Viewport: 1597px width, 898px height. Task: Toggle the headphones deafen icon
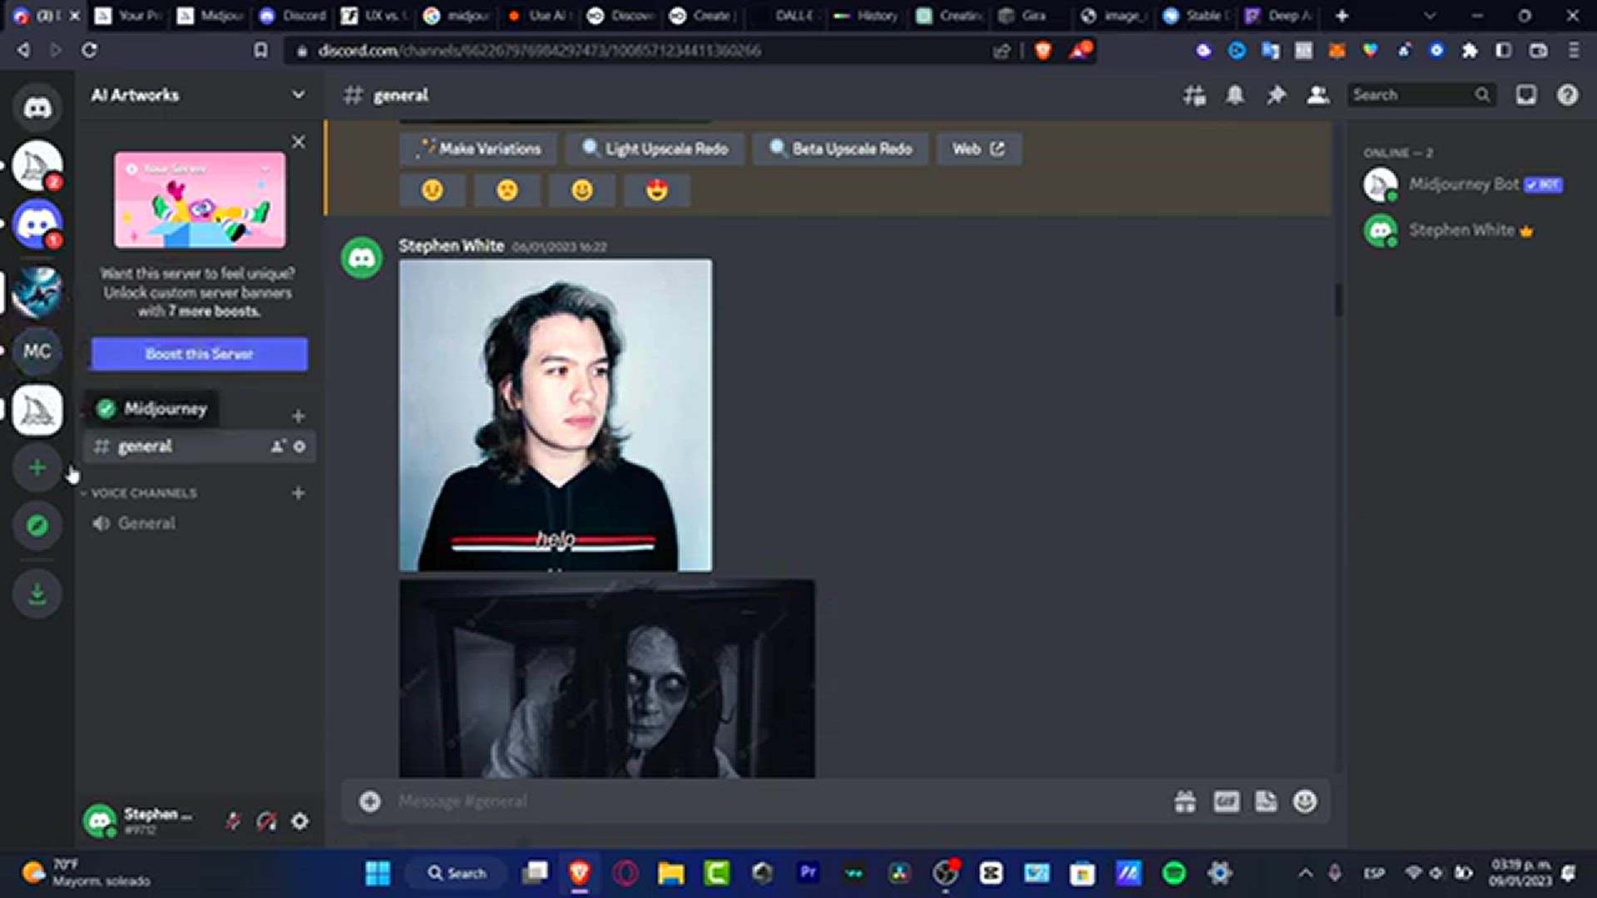click(x=266, y=822)
